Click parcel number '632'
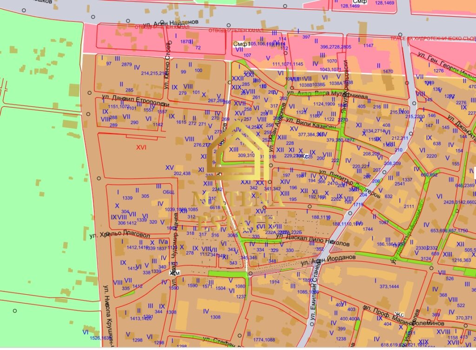 (x=389, y=196)
